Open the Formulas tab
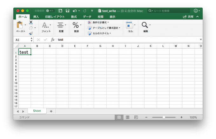Screen dimensions: 216x139 click(74, 17)
